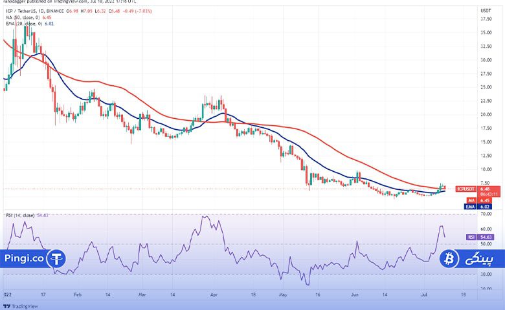505x310 pixels.
Task: Click the low value L6.32 in the header
Action: click(x=100, y=11)
